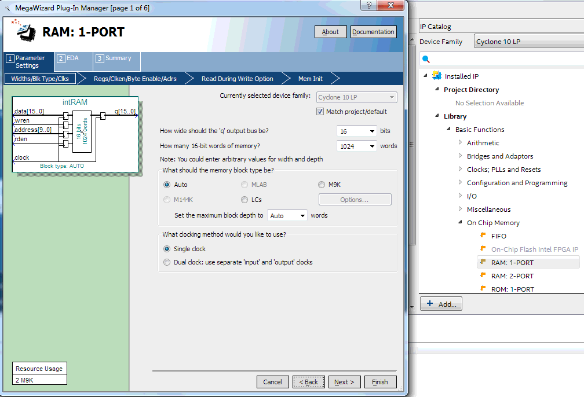Toggle Match project/default checkbox

tap(320, 112)
